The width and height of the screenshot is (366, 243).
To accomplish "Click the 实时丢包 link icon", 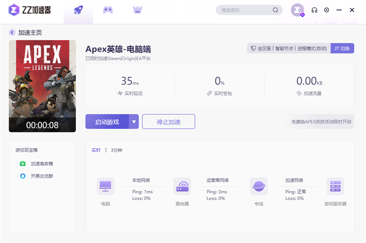I will point(209,93).
